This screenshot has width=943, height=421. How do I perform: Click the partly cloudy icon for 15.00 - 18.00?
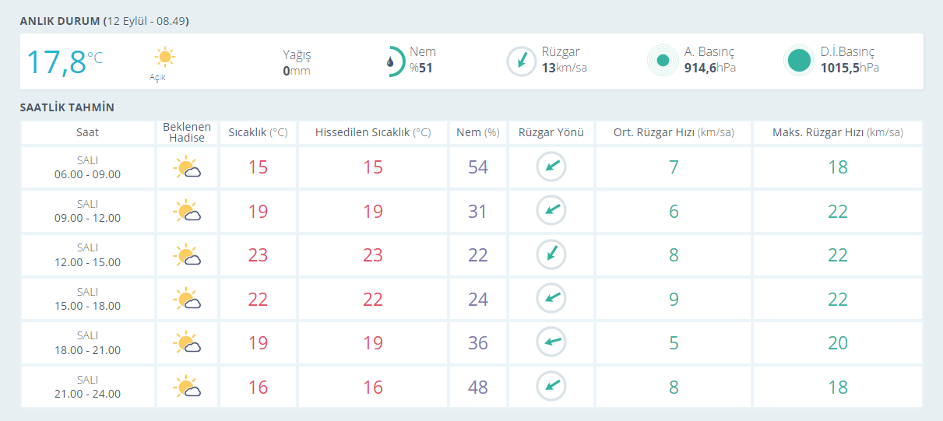pyautogui.click(x=187, y=299)
